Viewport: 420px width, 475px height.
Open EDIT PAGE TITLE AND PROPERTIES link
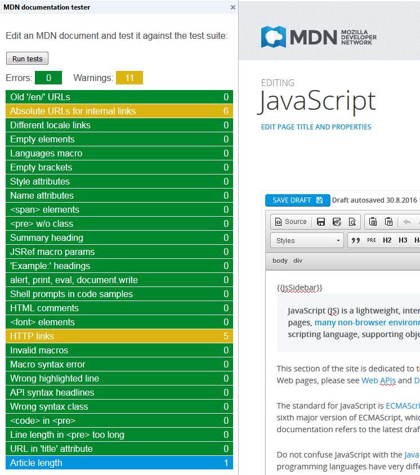(316, 127)
